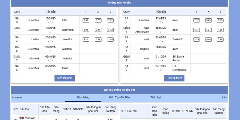
Task: Click the 06/10/25 match date
Action: point(50,66)
